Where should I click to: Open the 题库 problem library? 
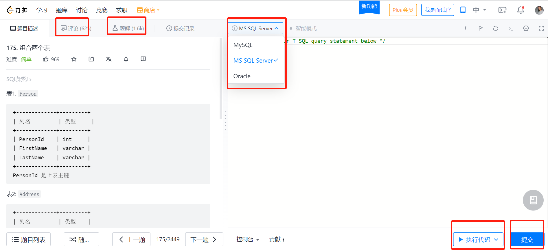(62, 10)
